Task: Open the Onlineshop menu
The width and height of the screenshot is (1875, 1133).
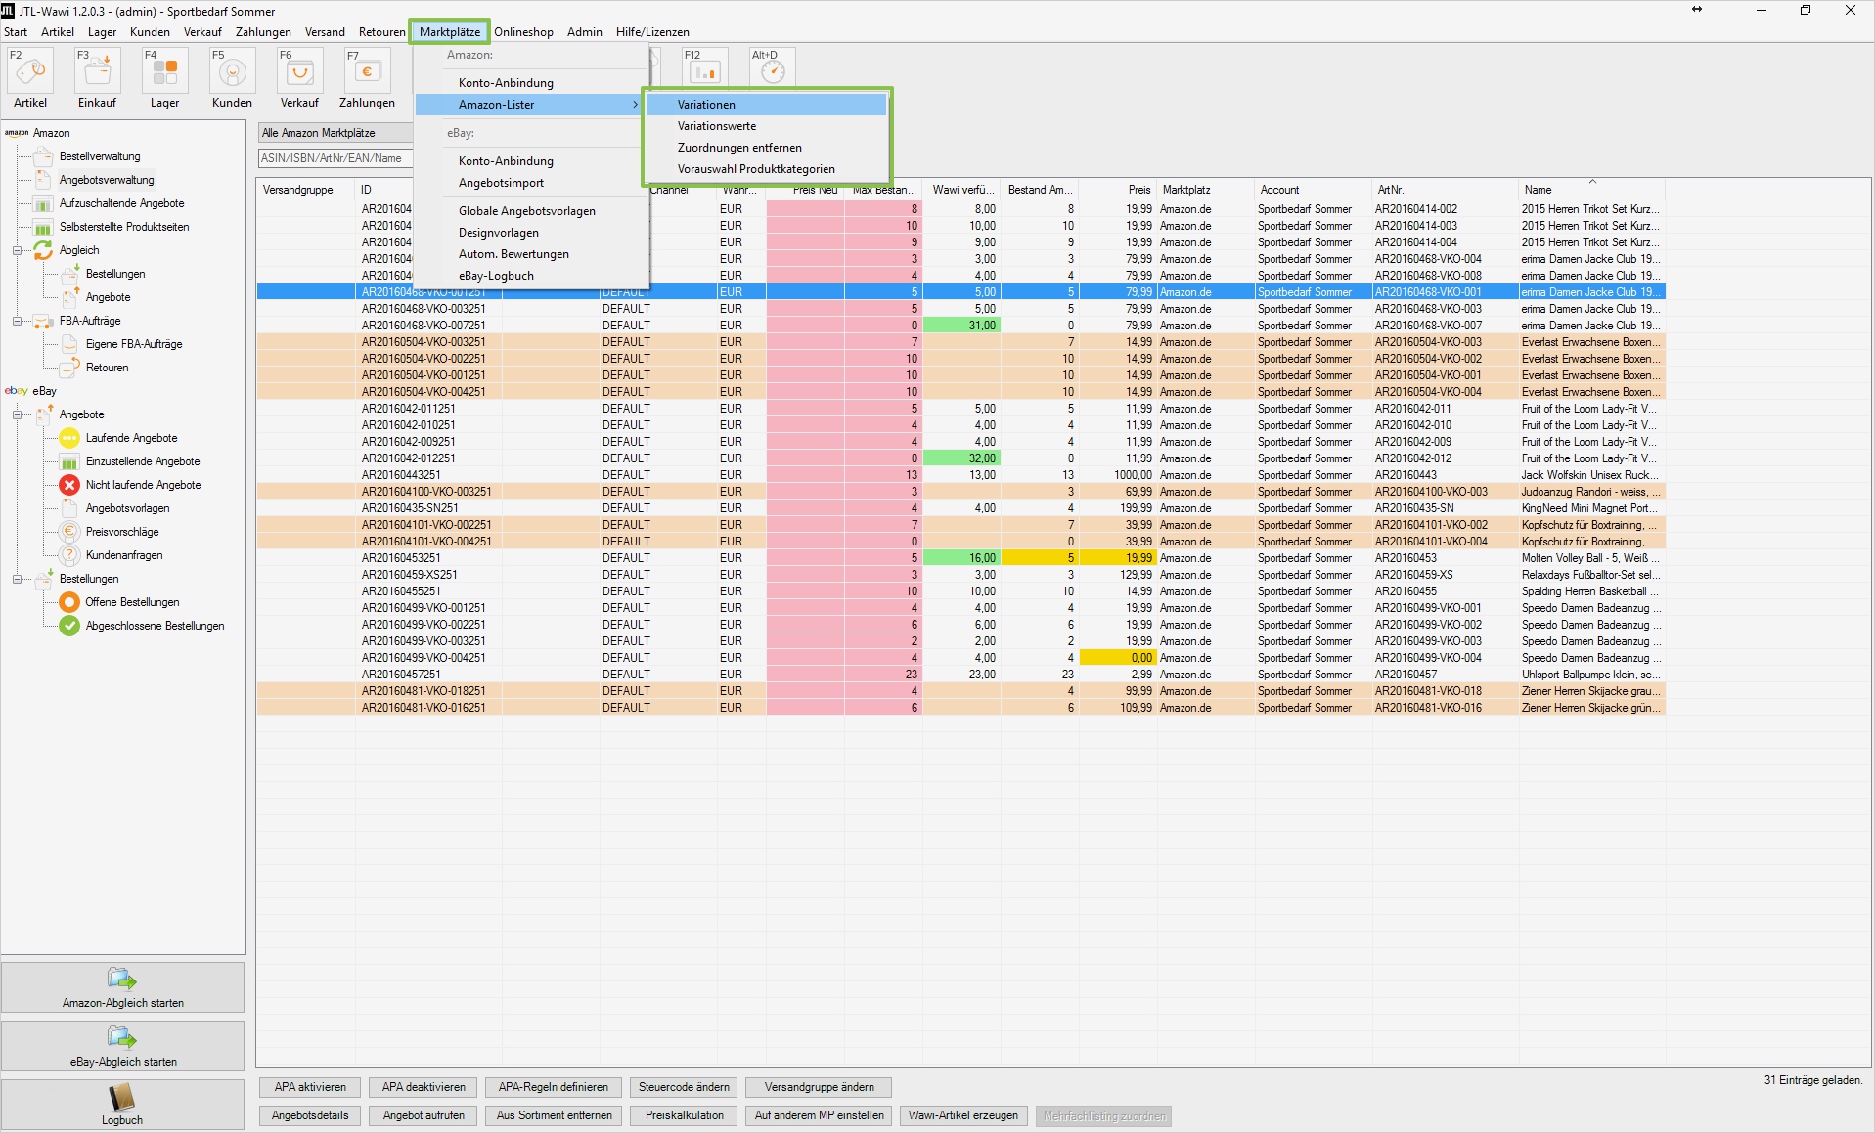Action: (x=523, y=32)
